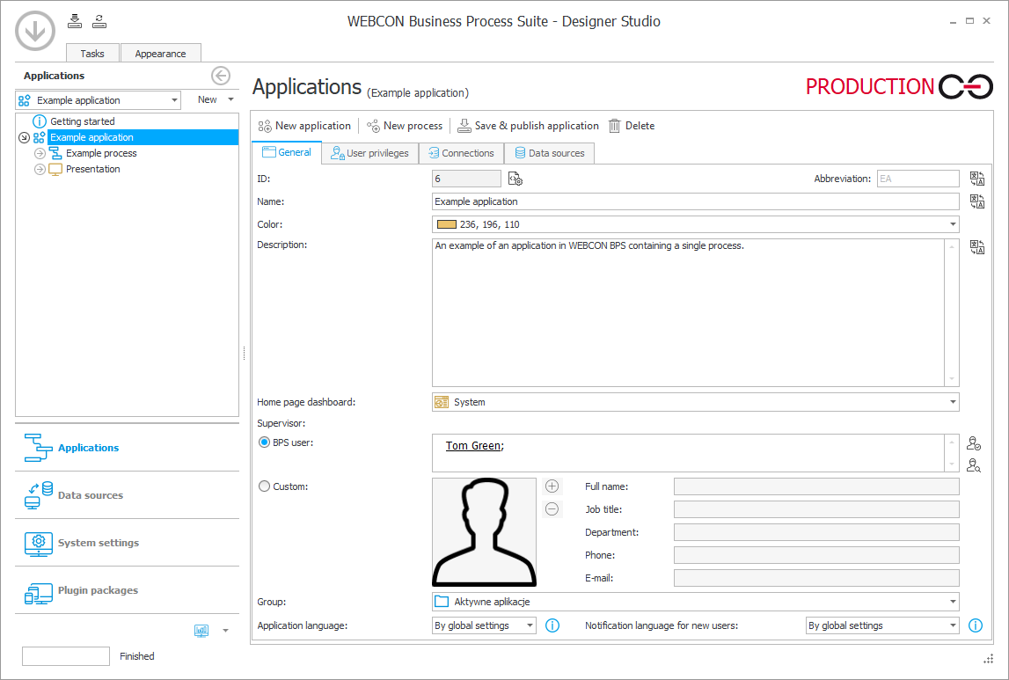Image resolution: width=1009 pixels, height=680 pixels.
Task: Select Getting started in the tree
Action: pyautogui.click(x=83, y=121)
